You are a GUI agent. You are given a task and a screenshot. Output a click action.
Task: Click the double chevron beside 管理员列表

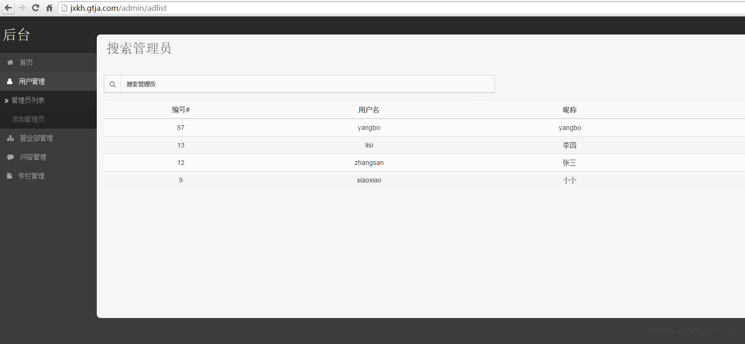tap(7, 101)
